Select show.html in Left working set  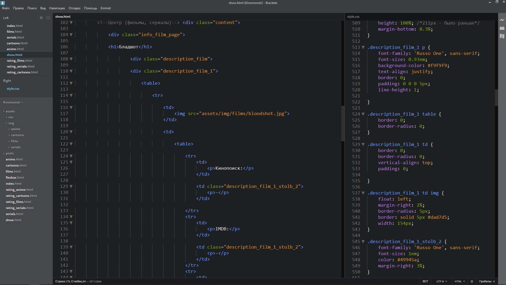[x=15, y=55]
